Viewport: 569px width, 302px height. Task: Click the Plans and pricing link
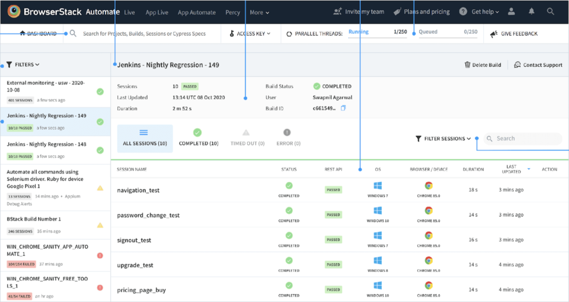[x=426, y=11]
